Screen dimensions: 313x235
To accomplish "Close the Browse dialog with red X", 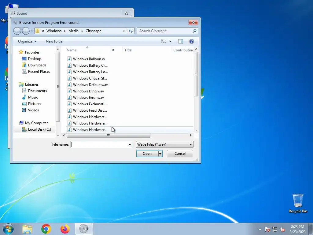I will click(193, 22).
